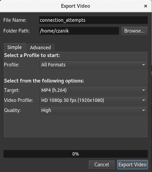
Task: Focus the connection_attempts file name field
Action: pos(93,20)
